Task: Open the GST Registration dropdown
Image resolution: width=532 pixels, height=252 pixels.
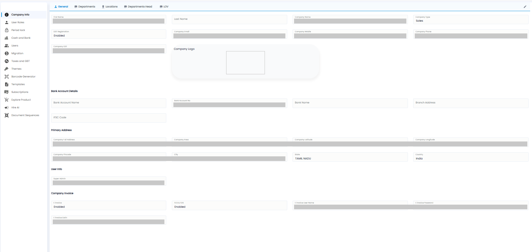Action: (x=109, y=34)
